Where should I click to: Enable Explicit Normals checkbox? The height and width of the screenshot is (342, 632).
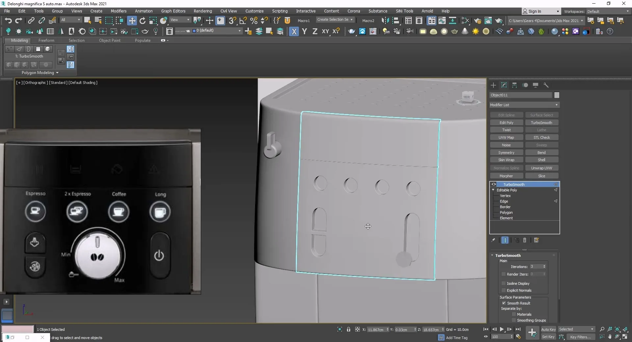[503, 290]
